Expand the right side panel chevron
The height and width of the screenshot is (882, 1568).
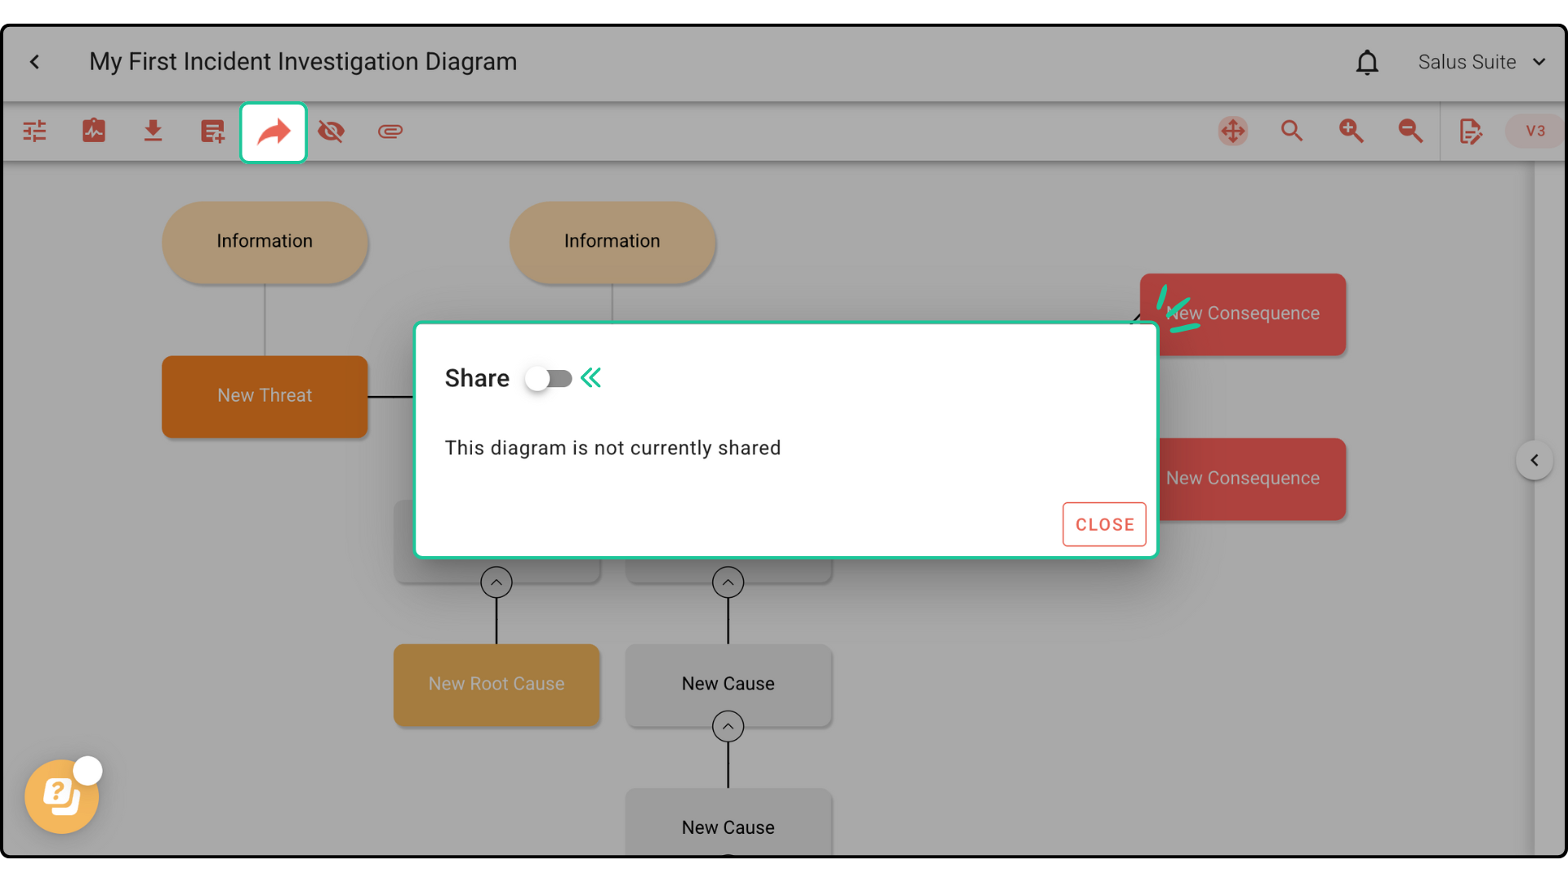tap(1534, 461)
